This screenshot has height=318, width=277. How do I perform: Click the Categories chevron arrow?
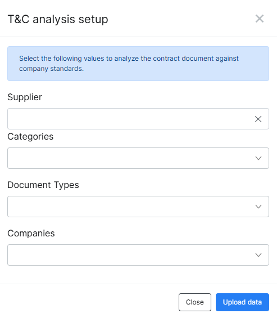(x=258, y=158)
